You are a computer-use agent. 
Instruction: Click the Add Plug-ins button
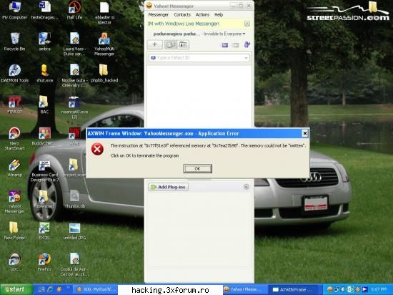pos(168,187)
